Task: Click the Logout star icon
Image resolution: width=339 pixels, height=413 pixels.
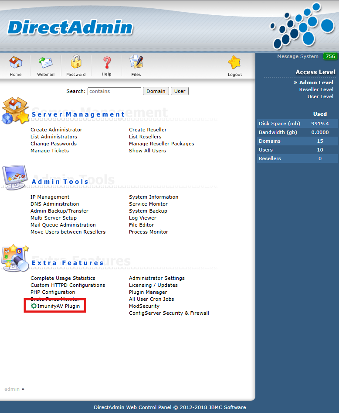Action: click(x=234, y=63)
